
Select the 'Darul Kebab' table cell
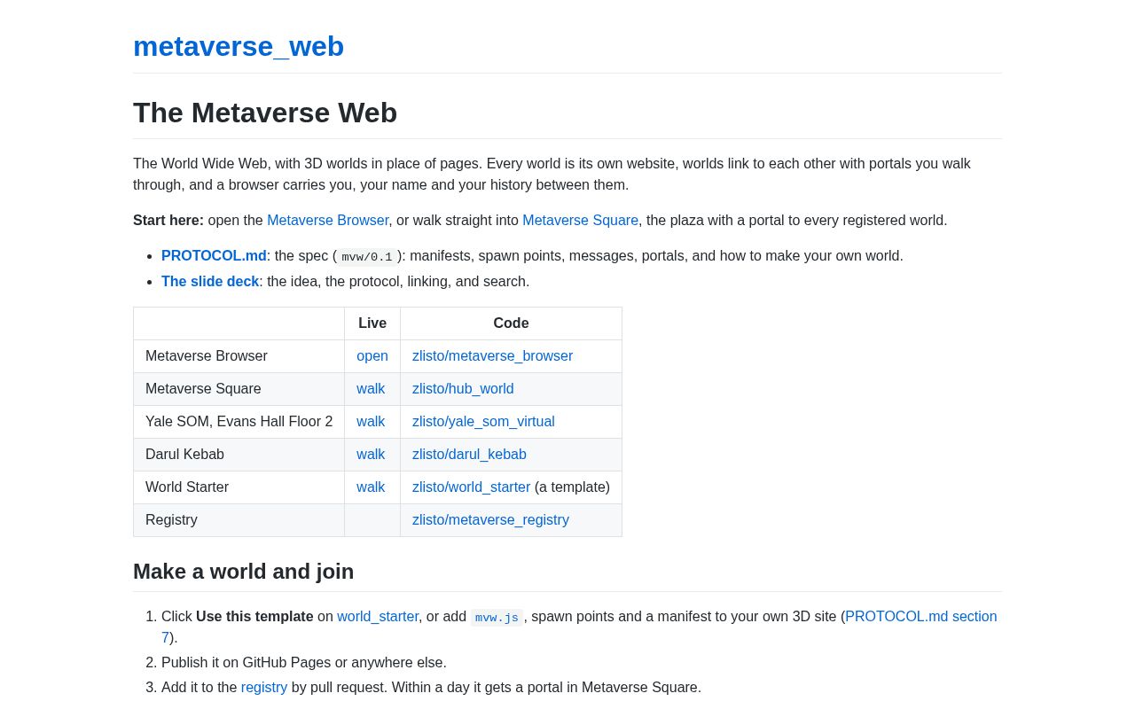(239, 455)
